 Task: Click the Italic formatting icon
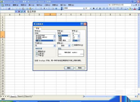(x=97, y=8)
